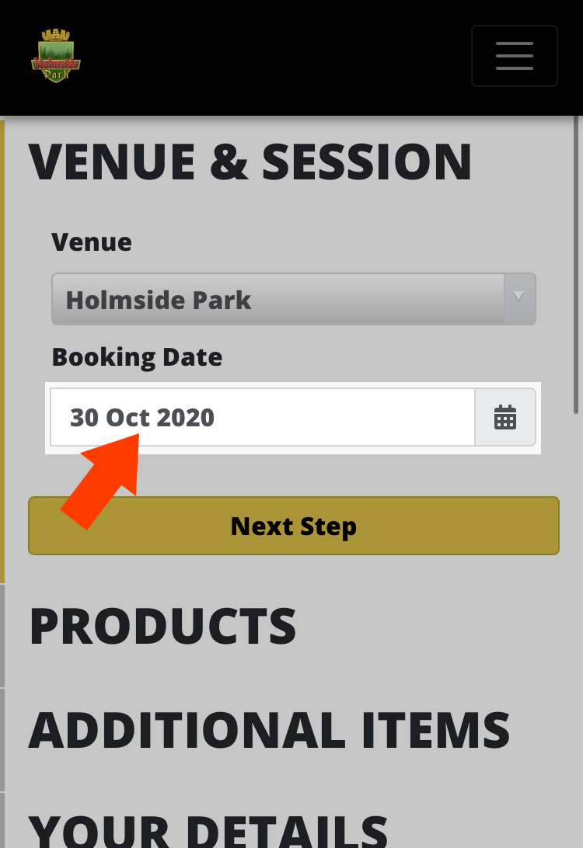
Task: Click the gold step indicator bar on left
Action: (x=2, y=352)
